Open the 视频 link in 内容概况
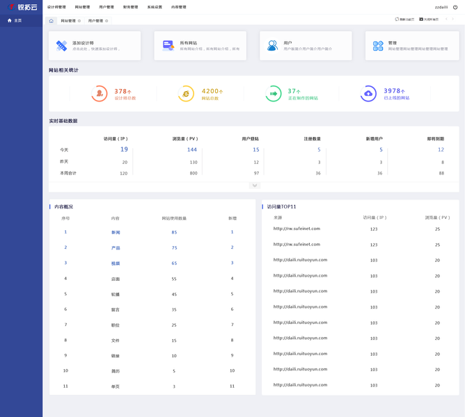465x417 pixels. (116, 263)
